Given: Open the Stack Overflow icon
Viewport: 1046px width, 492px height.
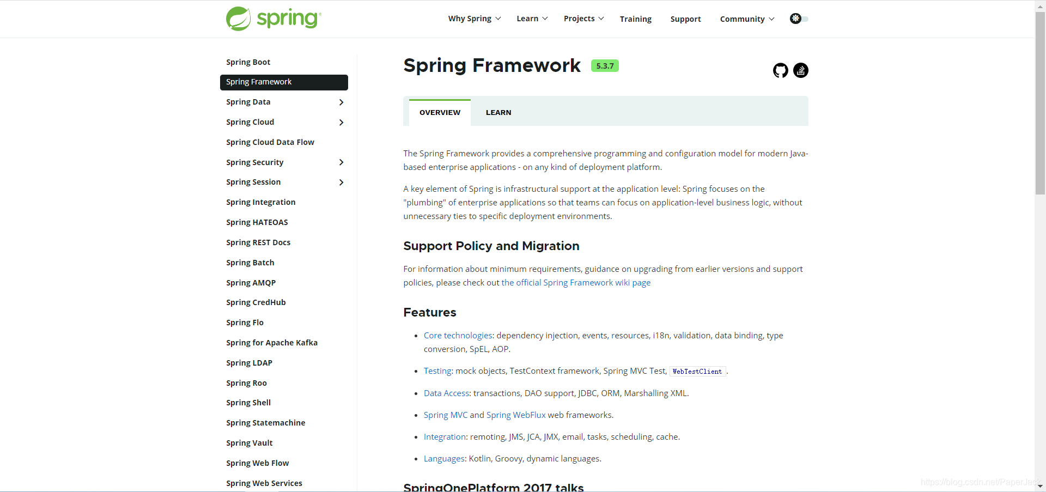Looking at the screenshot, I should (801, 70).
